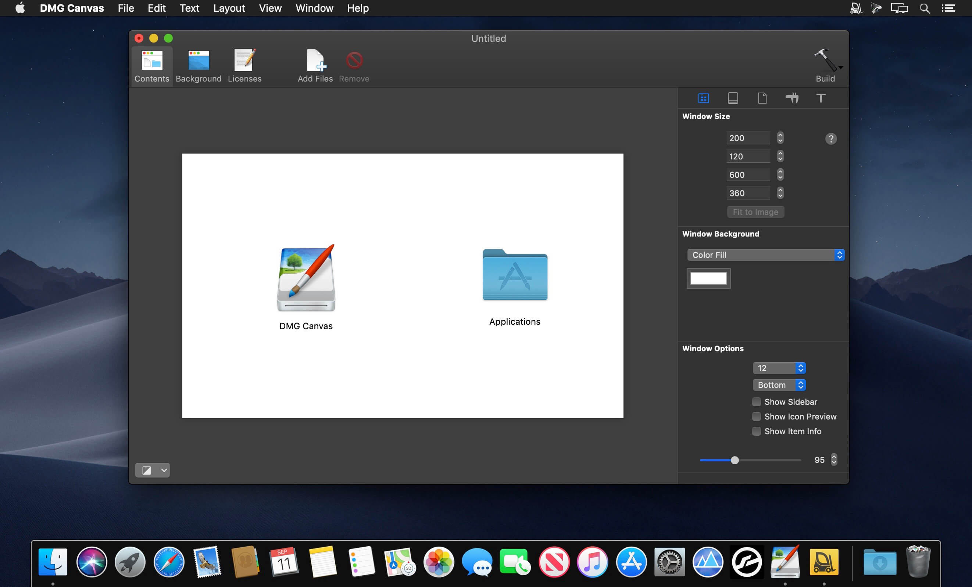Screen dimensions: 972x587
Task: Open the alignment inspector icon
Action: point(792,98)
